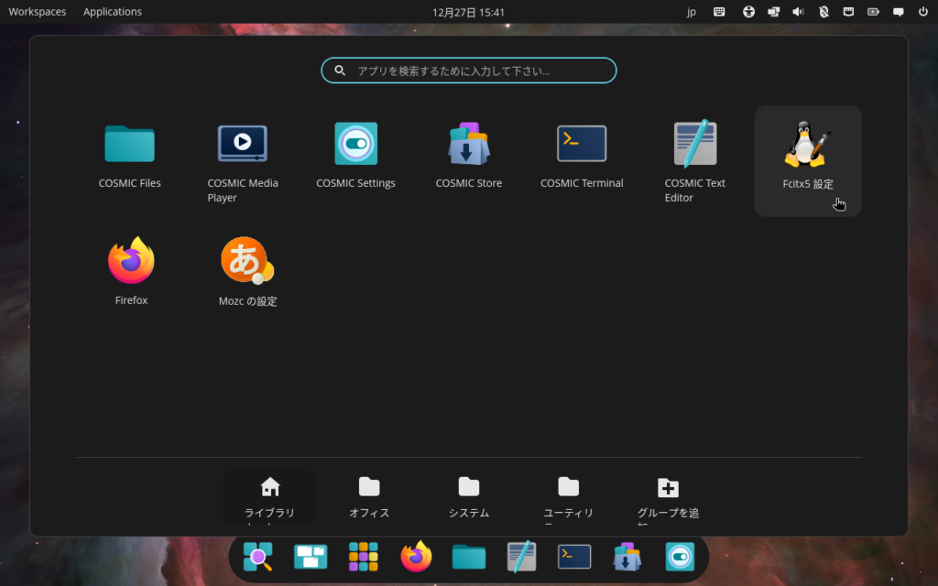Click the launcher search icon in dock
Viewport: 938px width, 586px height.
(x=258, y=556)
